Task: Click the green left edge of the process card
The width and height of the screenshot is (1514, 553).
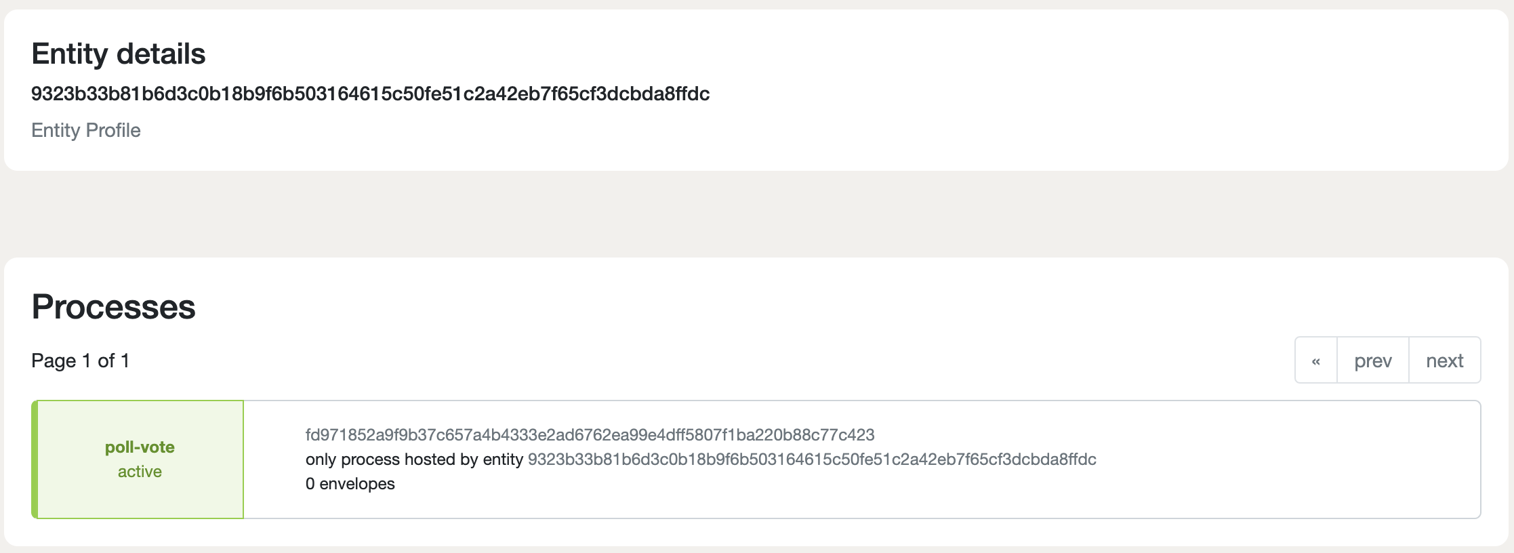Action: [35, 459]
